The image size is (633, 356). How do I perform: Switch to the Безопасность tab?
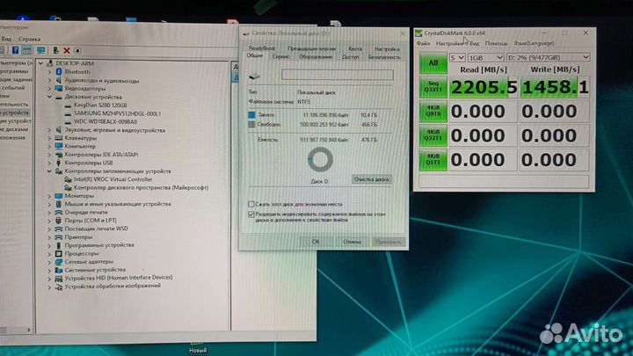pos(384,57)
